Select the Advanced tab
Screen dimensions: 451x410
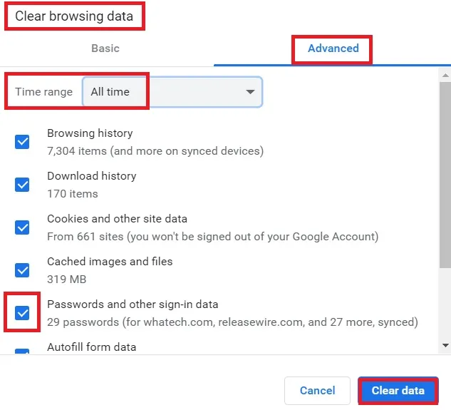tap(333, 48)
